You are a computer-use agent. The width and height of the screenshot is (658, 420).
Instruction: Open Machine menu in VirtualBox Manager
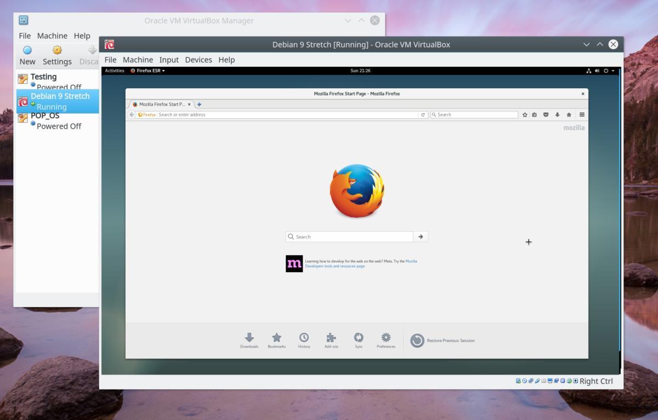tap(52, 36)
